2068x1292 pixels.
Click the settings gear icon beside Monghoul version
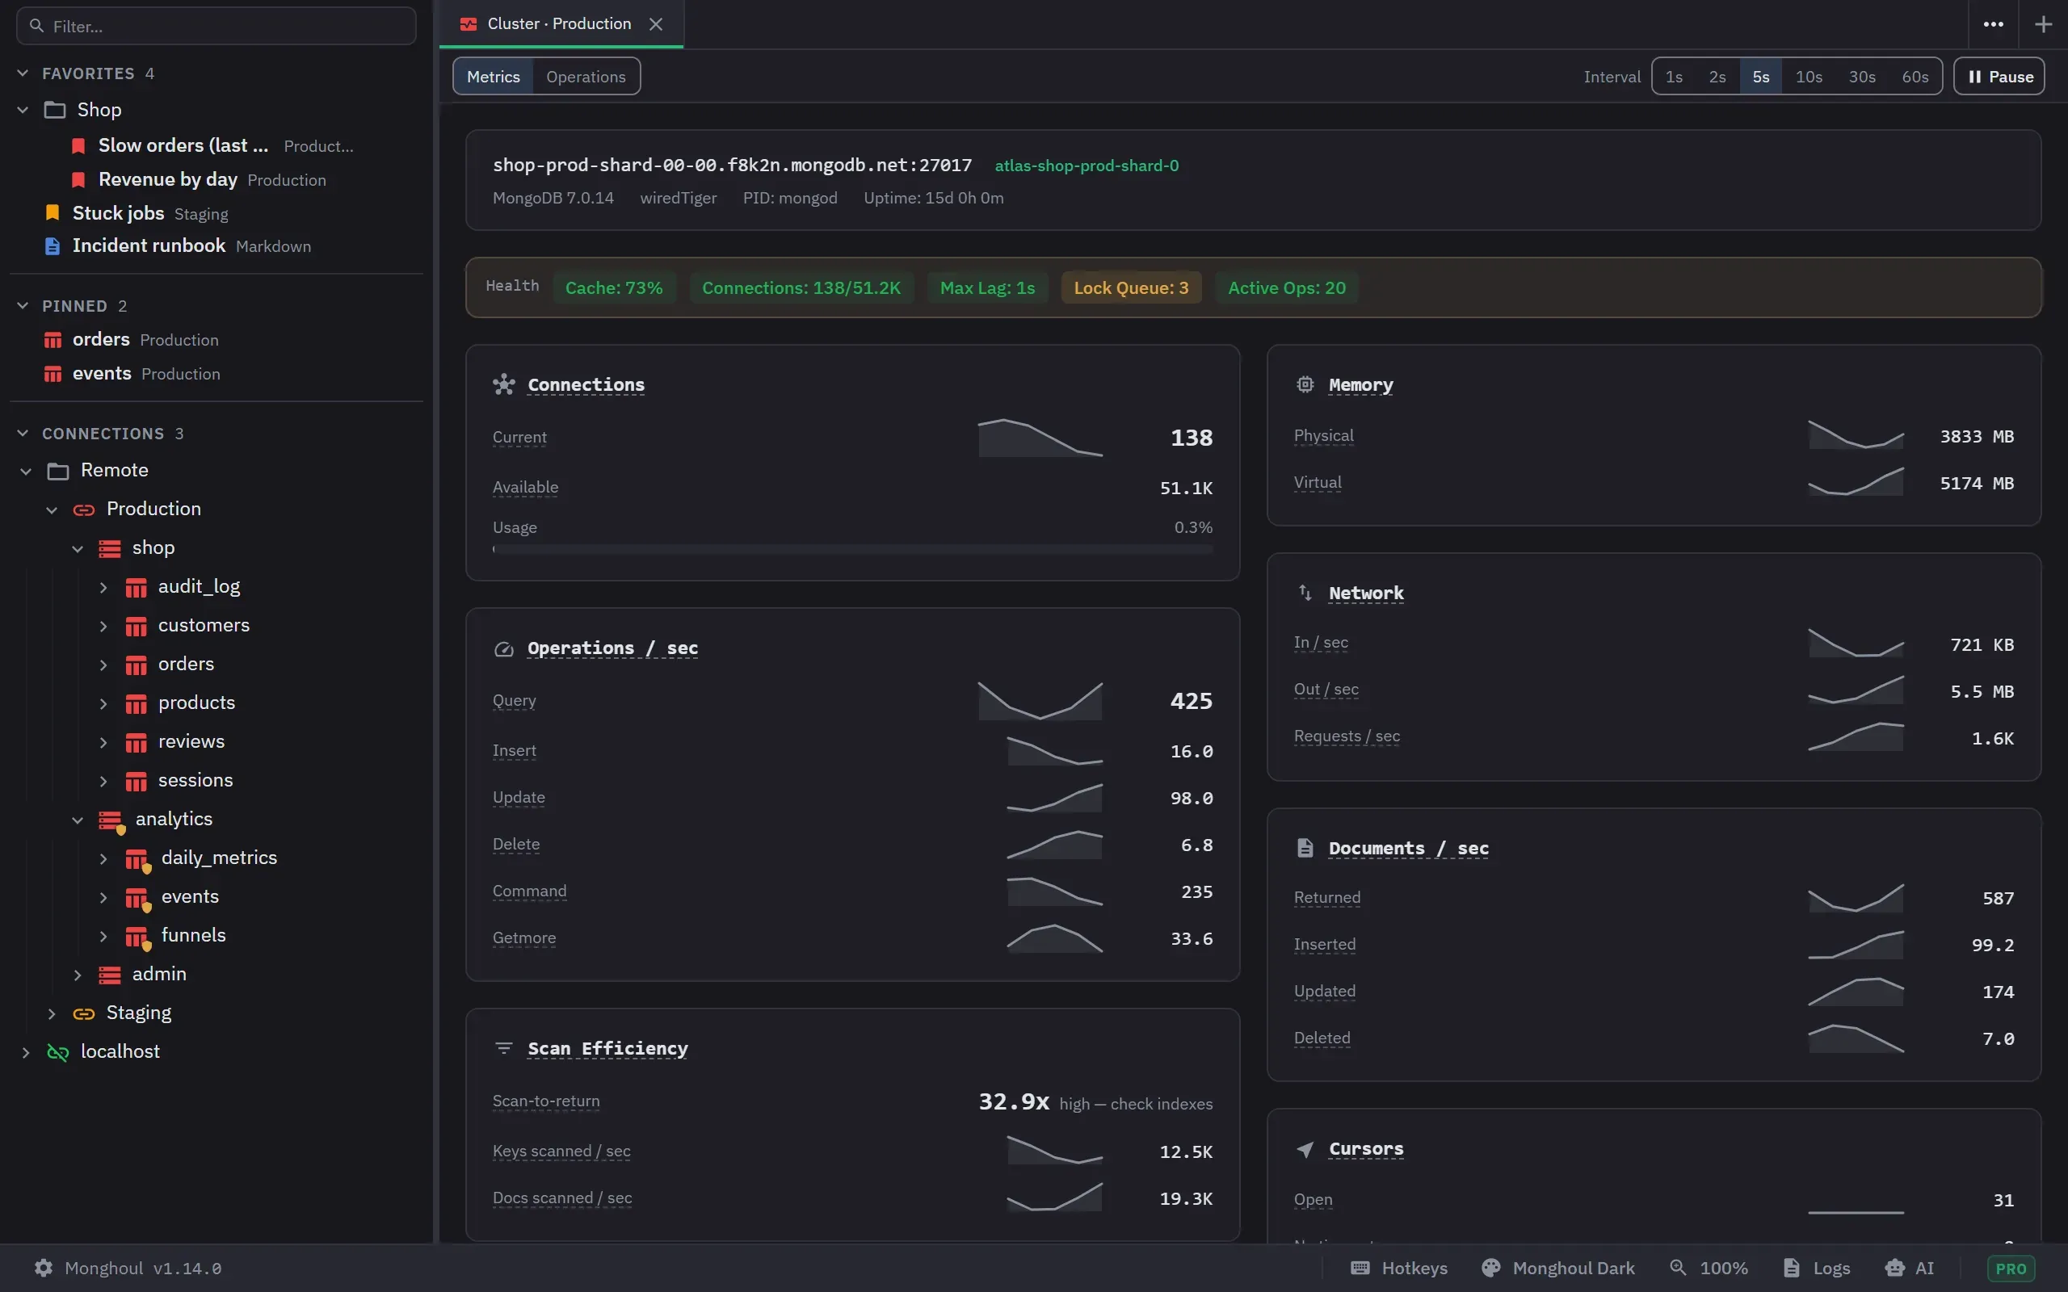[44, 1268]
